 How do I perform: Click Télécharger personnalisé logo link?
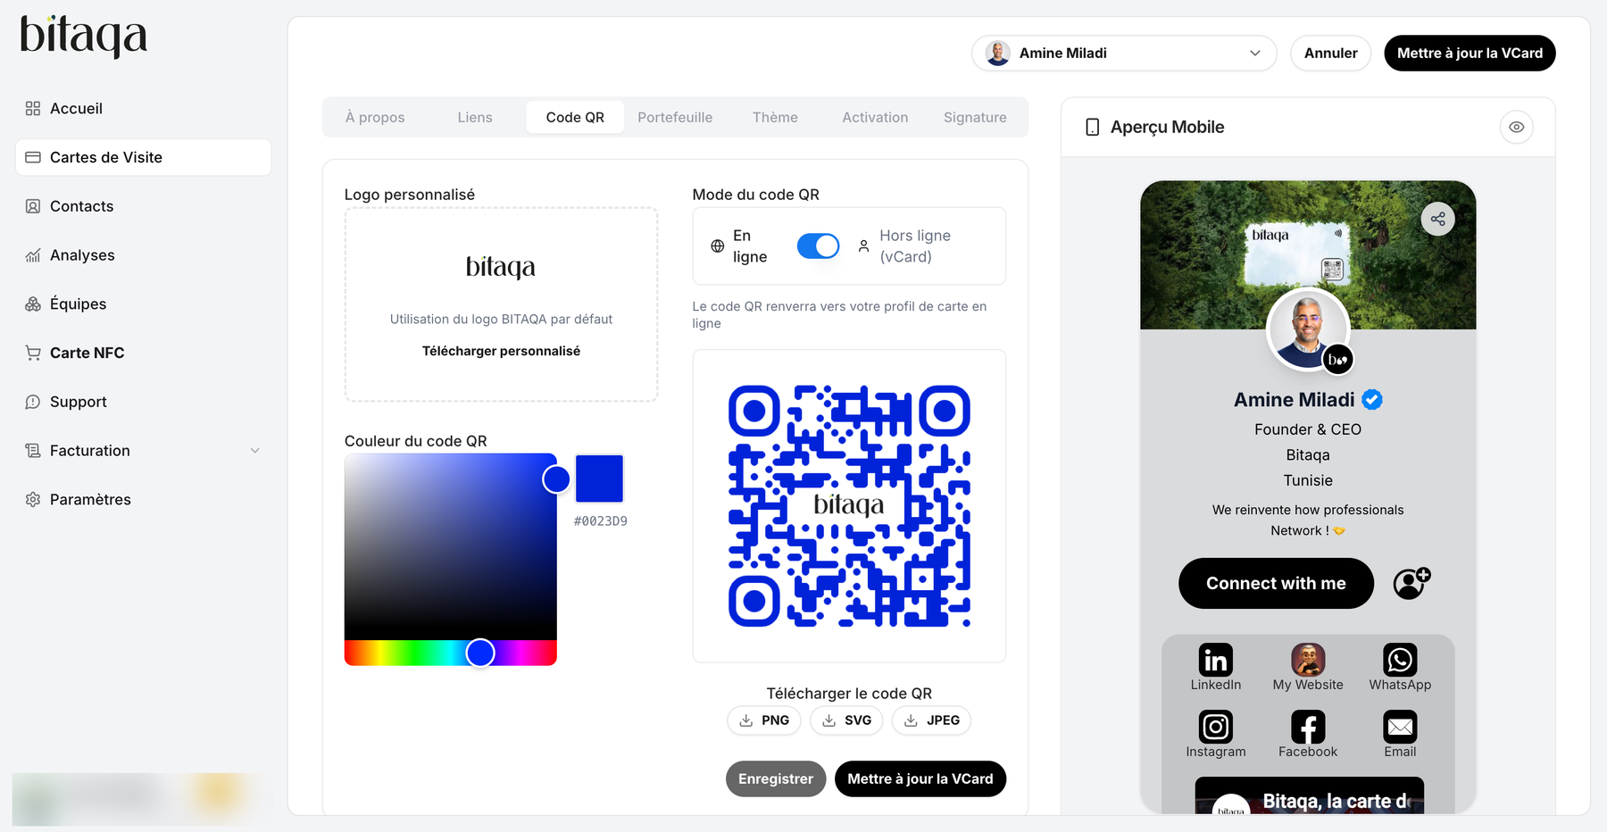[501, 351]
